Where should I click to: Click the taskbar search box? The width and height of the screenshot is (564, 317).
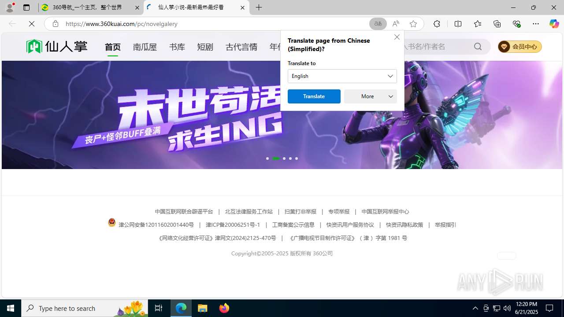click(x=85, y=308)
